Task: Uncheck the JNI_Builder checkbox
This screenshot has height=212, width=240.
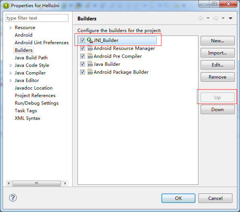Action: tap(82, 40)
